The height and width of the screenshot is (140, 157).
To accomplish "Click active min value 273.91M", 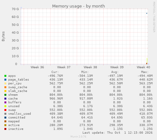I will 86,125.
